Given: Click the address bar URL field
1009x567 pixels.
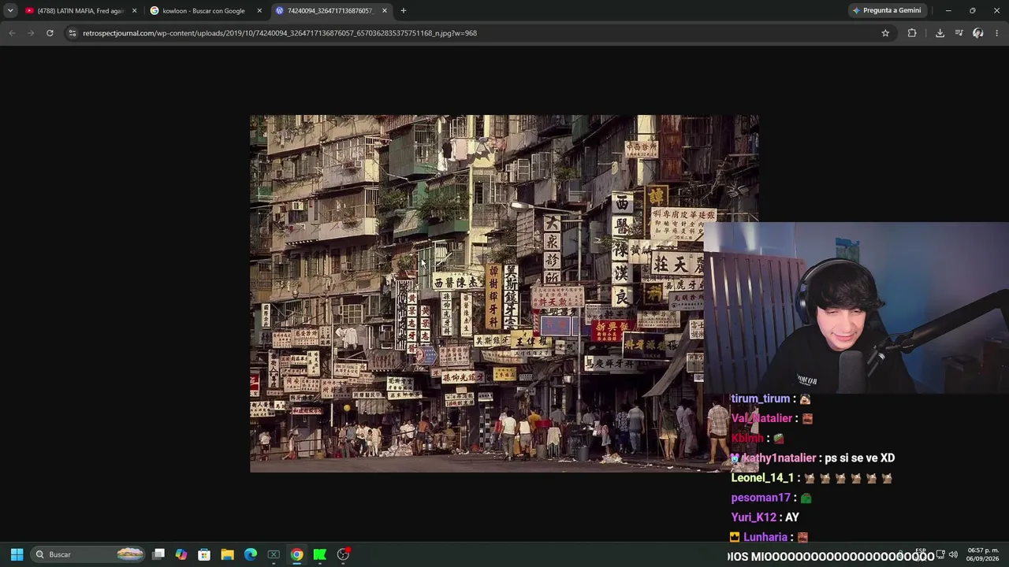Looking at the screenshot, I should (471, 33).
